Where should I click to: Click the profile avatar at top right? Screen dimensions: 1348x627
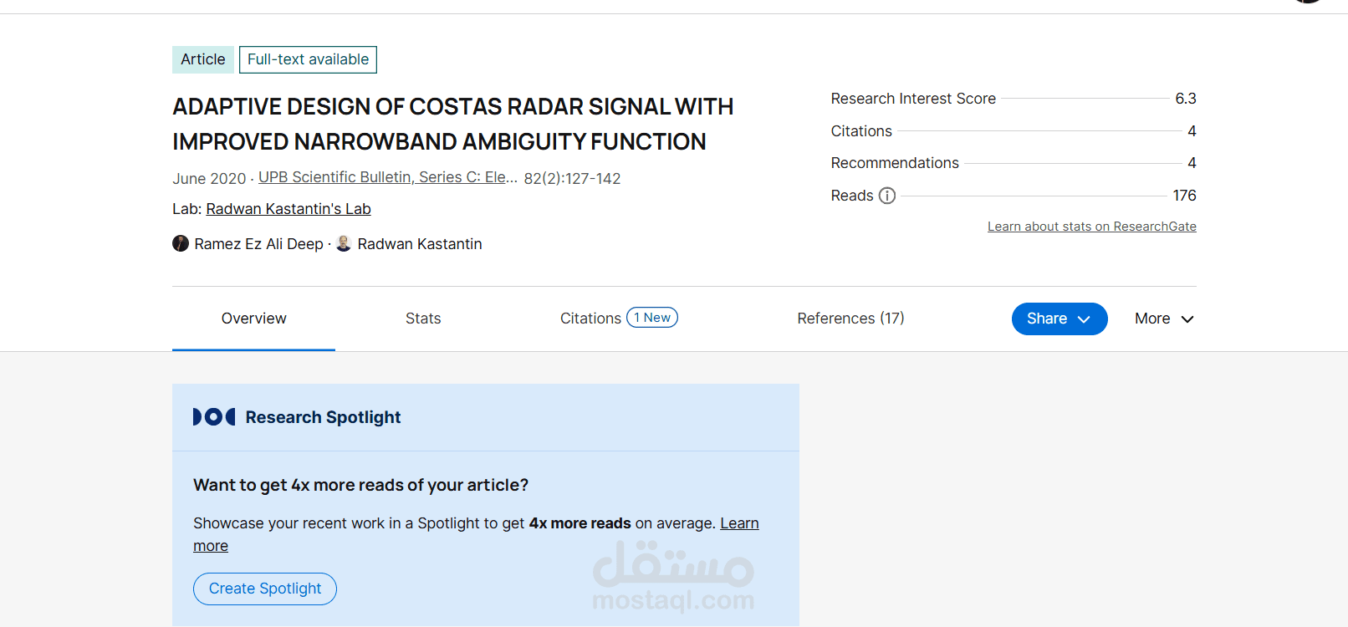1308,2
